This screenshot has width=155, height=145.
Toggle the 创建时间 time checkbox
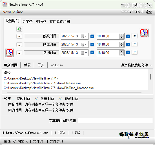(128, 45)
